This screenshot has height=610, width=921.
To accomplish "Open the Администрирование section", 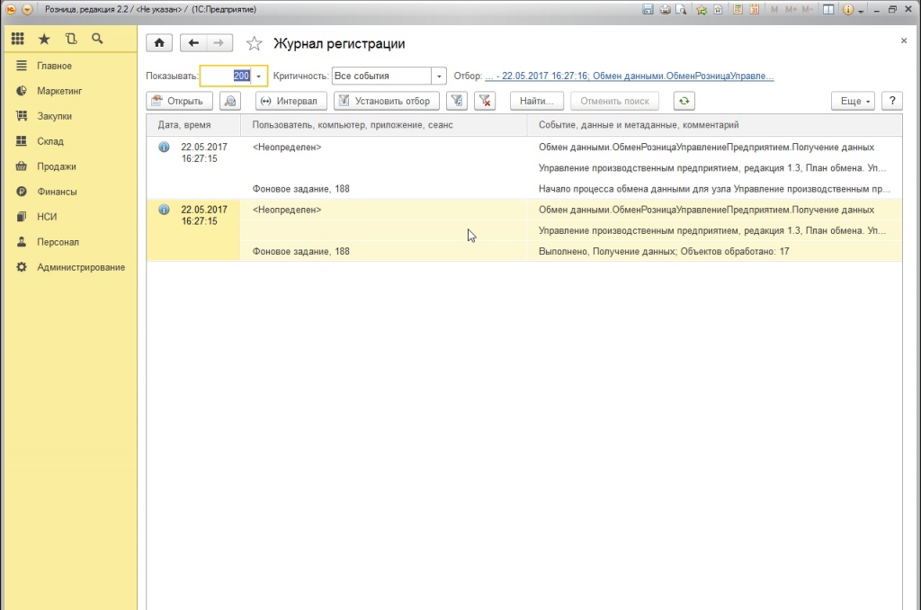I will click(x=80, y=267).
